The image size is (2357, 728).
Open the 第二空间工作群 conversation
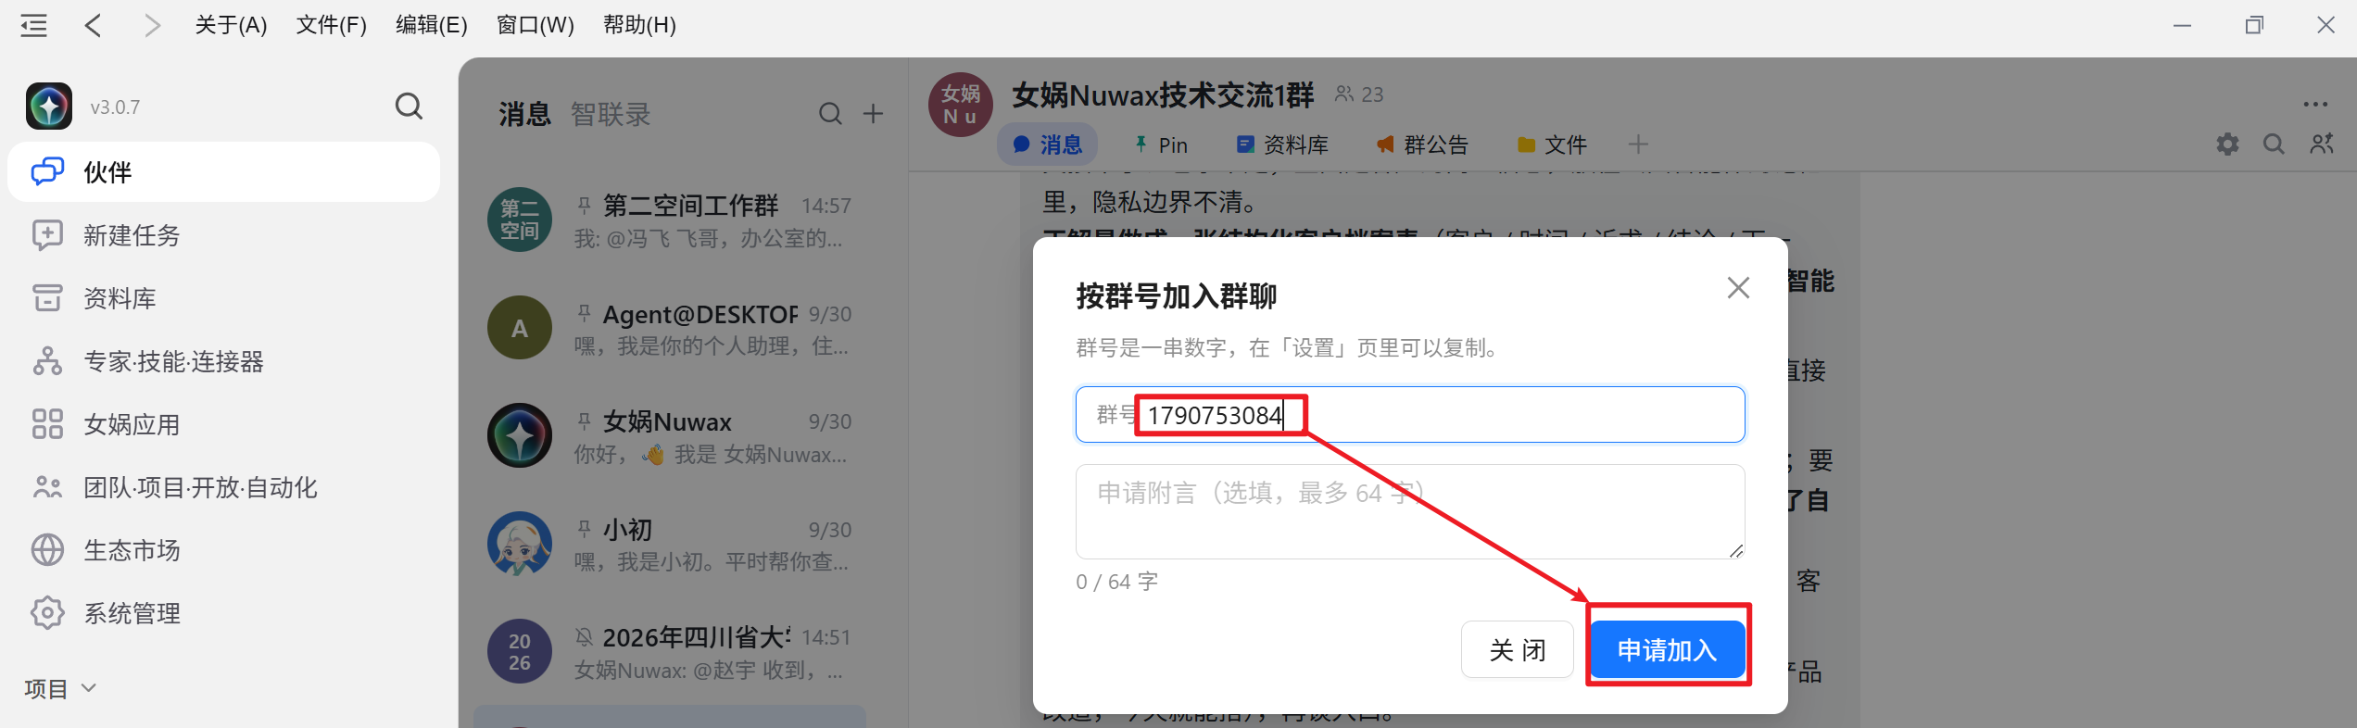click(x=670, y=220)
